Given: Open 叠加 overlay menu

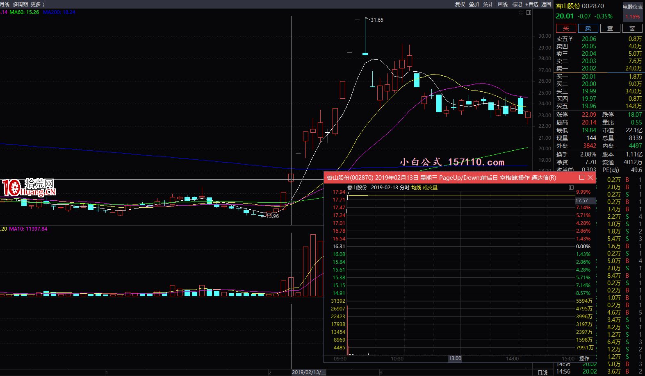Looking at the screenshot, I should click(x=474, y=4).
